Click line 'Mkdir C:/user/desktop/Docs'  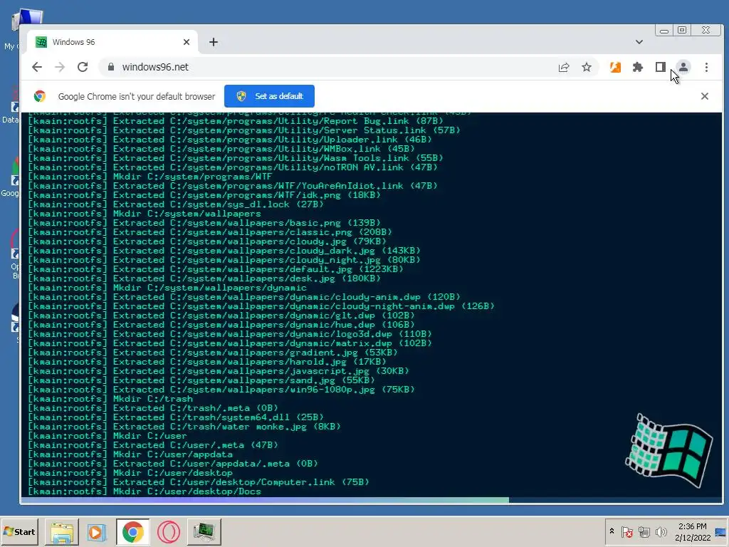click(x=145, y=491)
